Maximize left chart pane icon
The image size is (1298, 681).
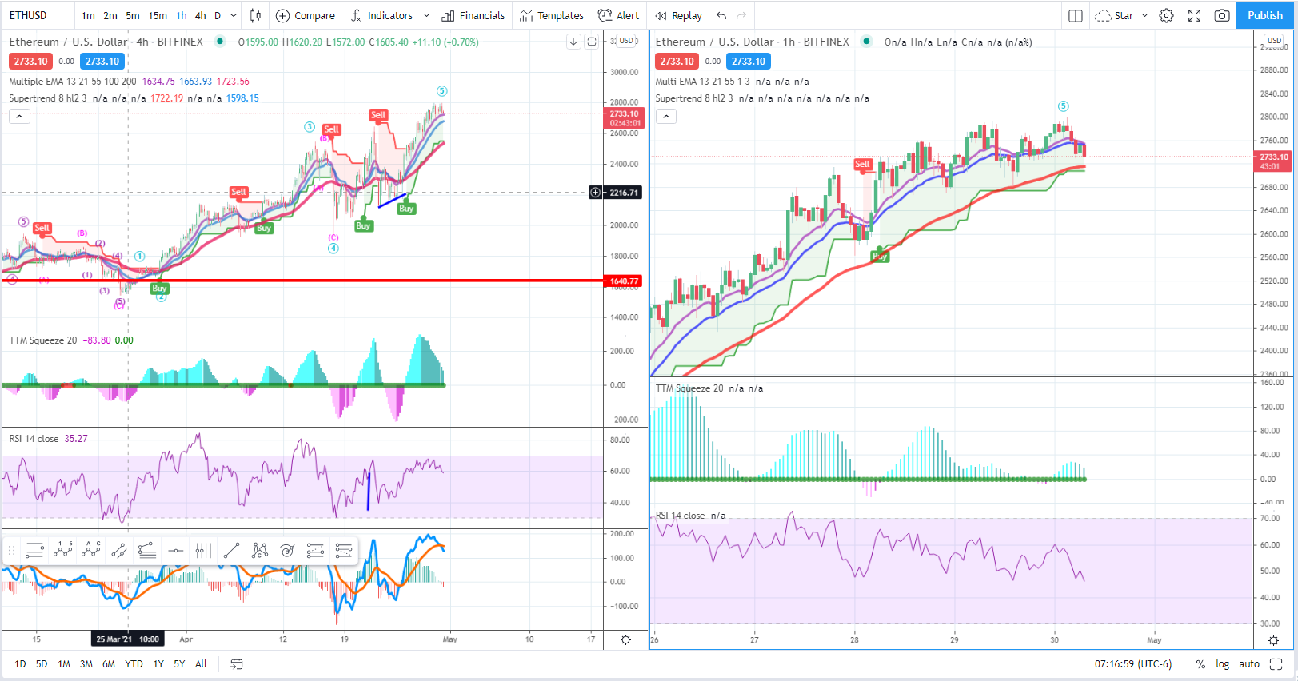[x=592, y=42]
